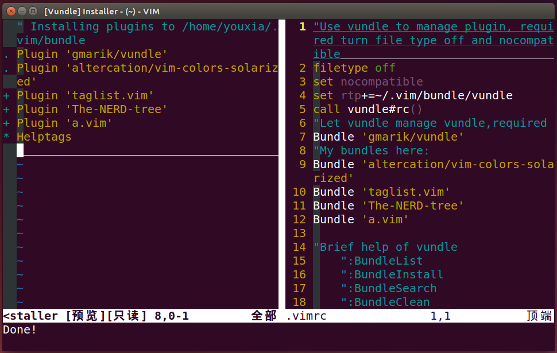Click line number 13 in .vimrc
The height and width of the screenshot is (353, 557).
(x=299, y=234)
